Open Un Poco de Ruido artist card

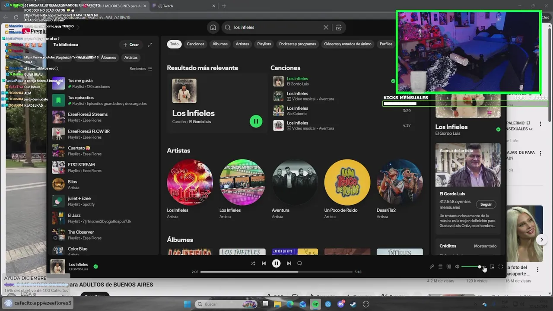347,190
